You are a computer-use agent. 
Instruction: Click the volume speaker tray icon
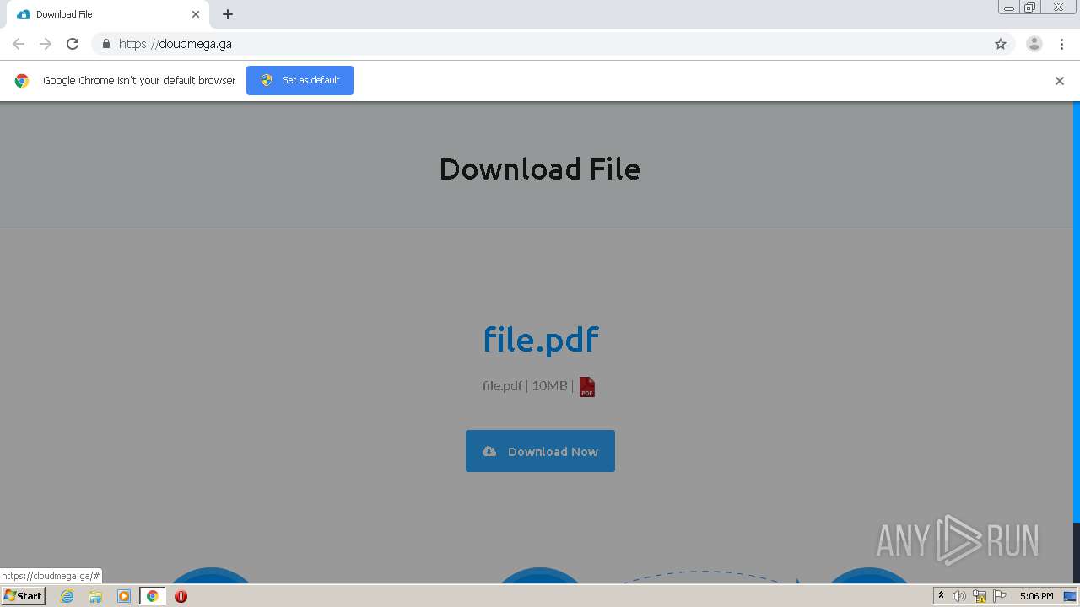(959, 596)
